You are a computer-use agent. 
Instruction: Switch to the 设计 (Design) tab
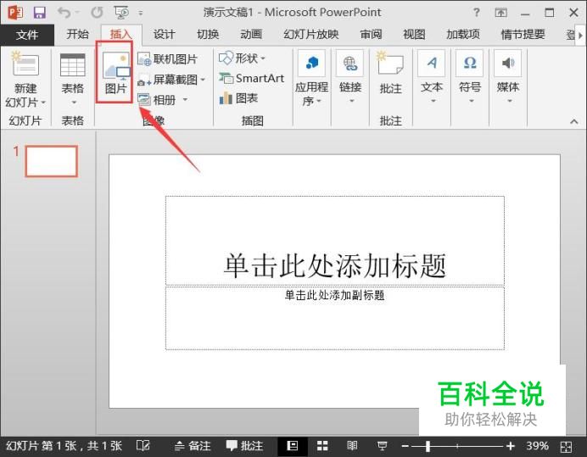coord(165,35)
